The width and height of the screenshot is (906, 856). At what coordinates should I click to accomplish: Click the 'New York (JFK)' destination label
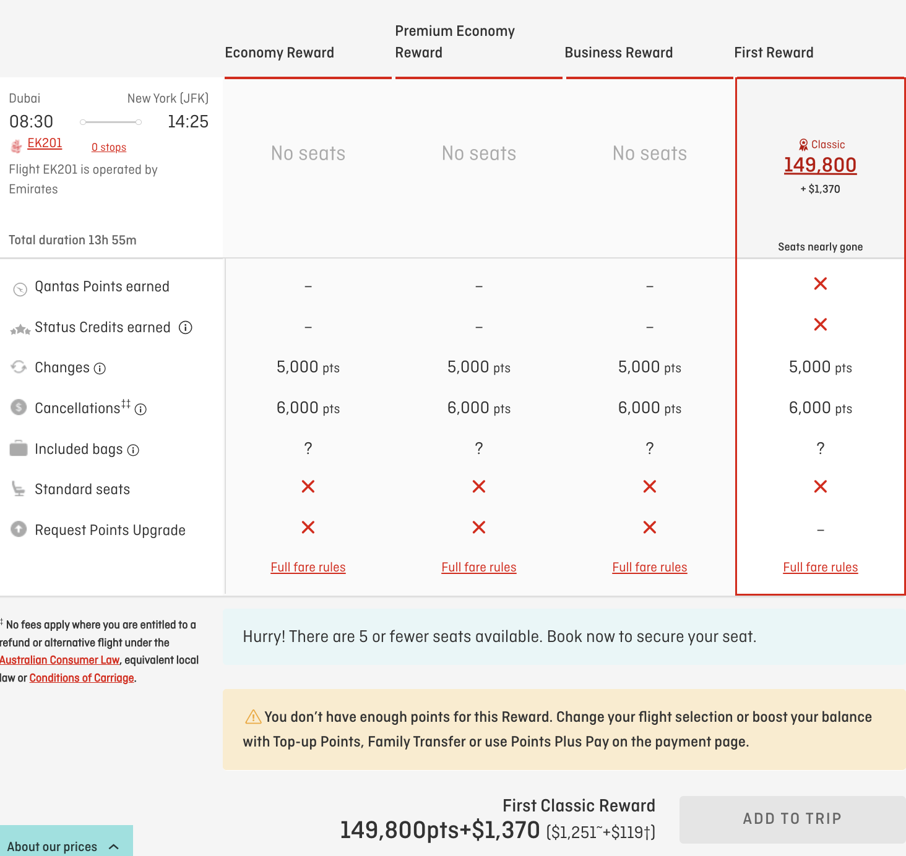pos(168,98)
